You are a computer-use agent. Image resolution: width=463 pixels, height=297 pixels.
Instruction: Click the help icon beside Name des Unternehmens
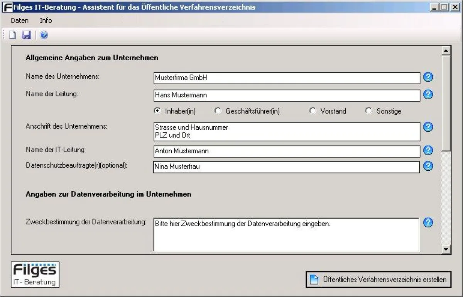pos(428,77)
